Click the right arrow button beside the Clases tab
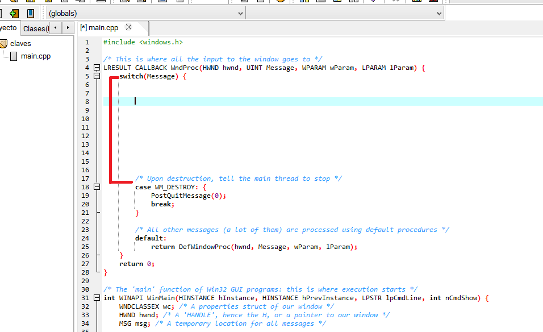 (66, 27)
